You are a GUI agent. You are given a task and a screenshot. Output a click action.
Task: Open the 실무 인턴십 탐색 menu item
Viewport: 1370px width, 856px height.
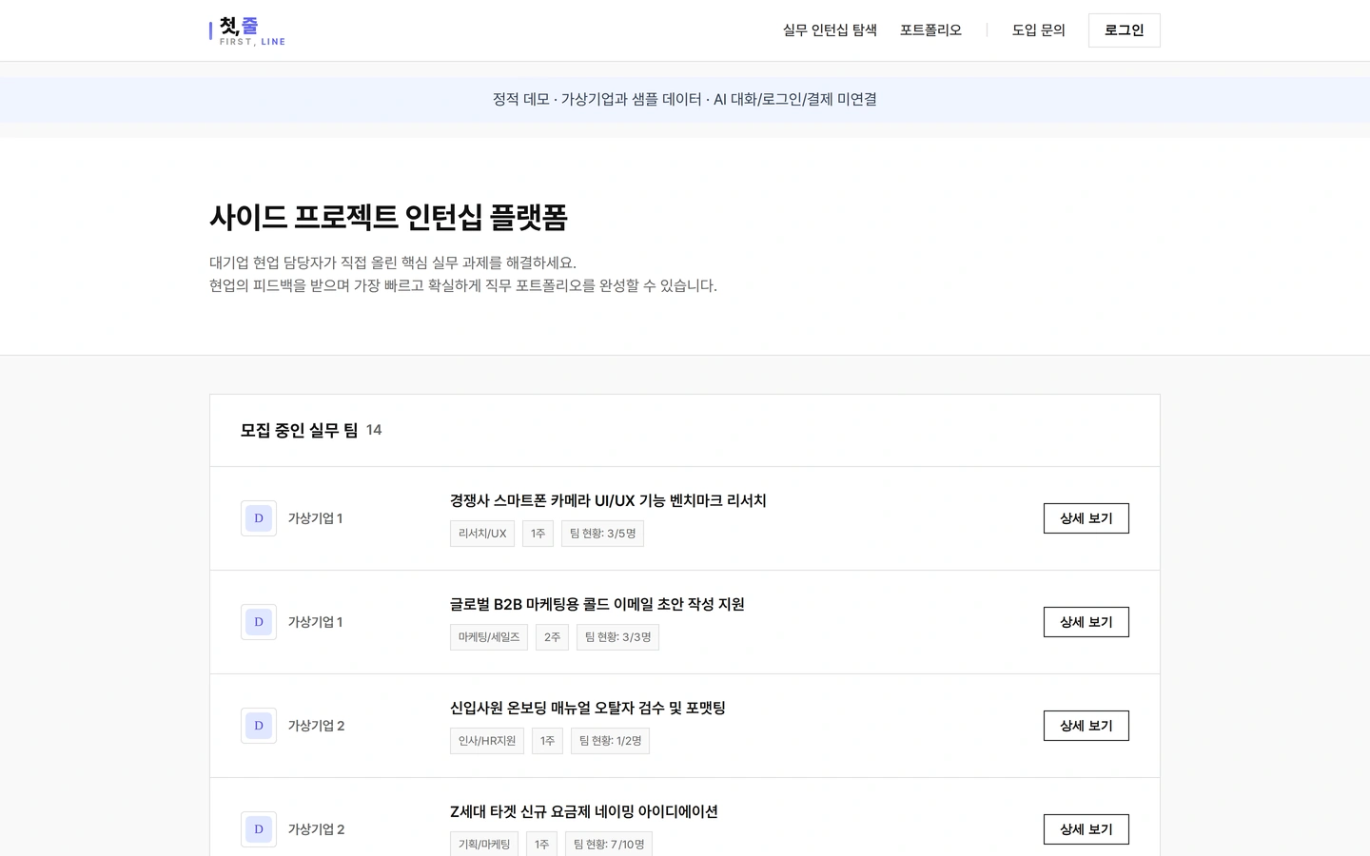click(x=830, y=30)
